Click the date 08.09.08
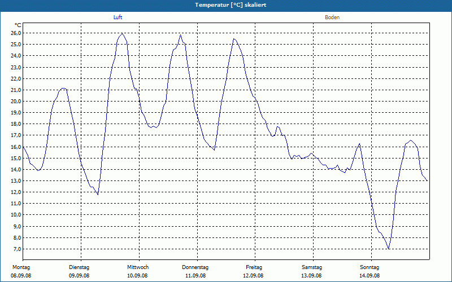This screenshot has height=282, width=452. [21, 276]
